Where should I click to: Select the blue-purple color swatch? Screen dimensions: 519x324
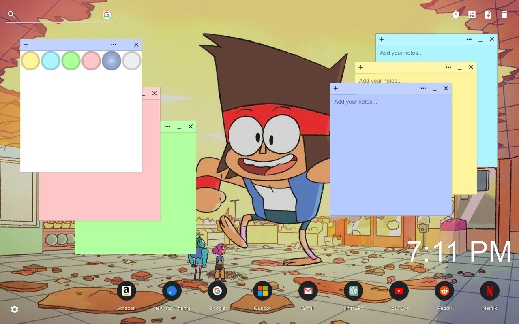pyautogui.click(x=112, y=61)
